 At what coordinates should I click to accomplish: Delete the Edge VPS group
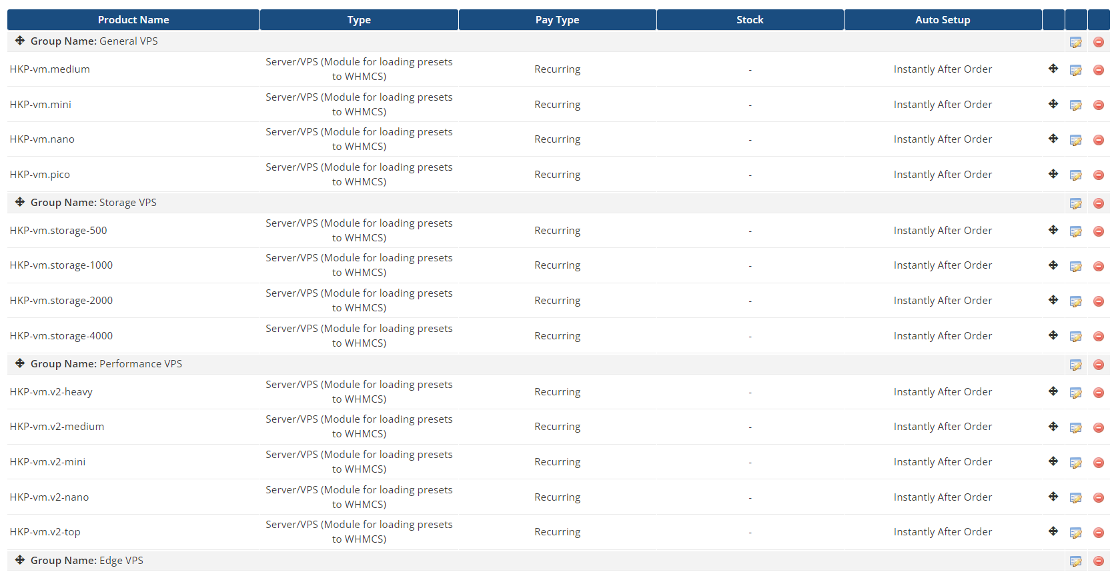click(x=1098, y=561)
